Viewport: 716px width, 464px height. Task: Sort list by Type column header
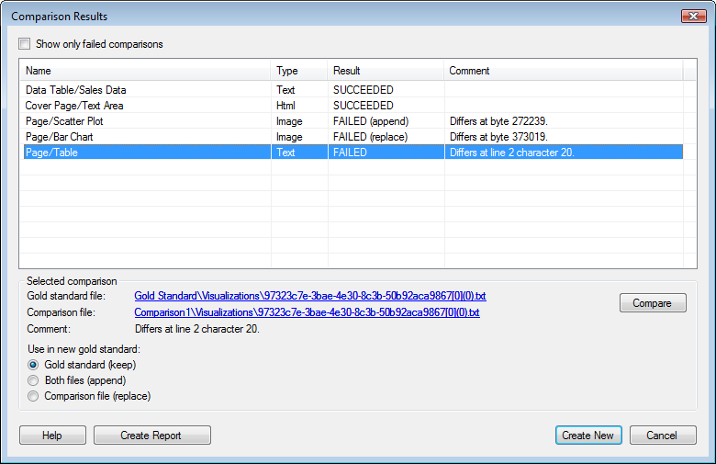(299, 71)
